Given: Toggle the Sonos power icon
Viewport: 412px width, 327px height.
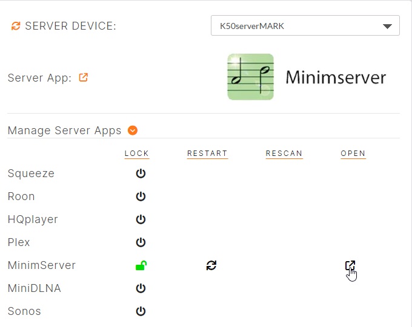Looking at the screenshot, I should click(x=141, y=311).
